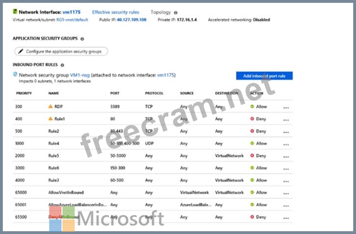Click priority 65001 cell
This screenshot has height=234, width=356.
[21, 204]
